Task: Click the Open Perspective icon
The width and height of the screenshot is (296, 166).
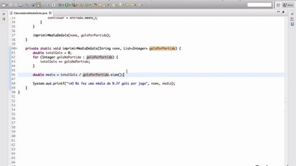Action: point(278,5)
